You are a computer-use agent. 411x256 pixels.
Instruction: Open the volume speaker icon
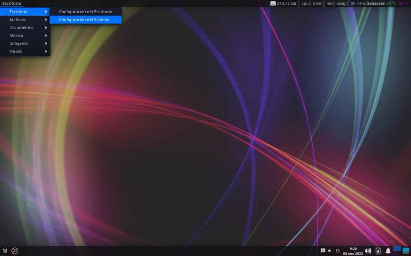pyautogui.click(x=368, y=251)
